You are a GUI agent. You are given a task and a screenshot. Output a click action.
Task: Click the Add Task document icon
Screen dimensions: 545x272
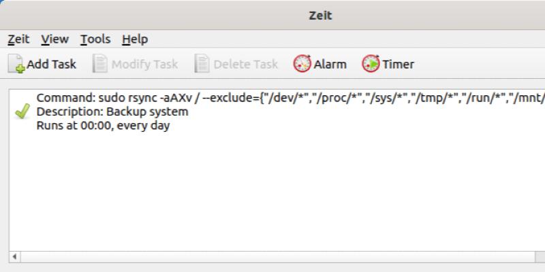[x=16, y=64]
